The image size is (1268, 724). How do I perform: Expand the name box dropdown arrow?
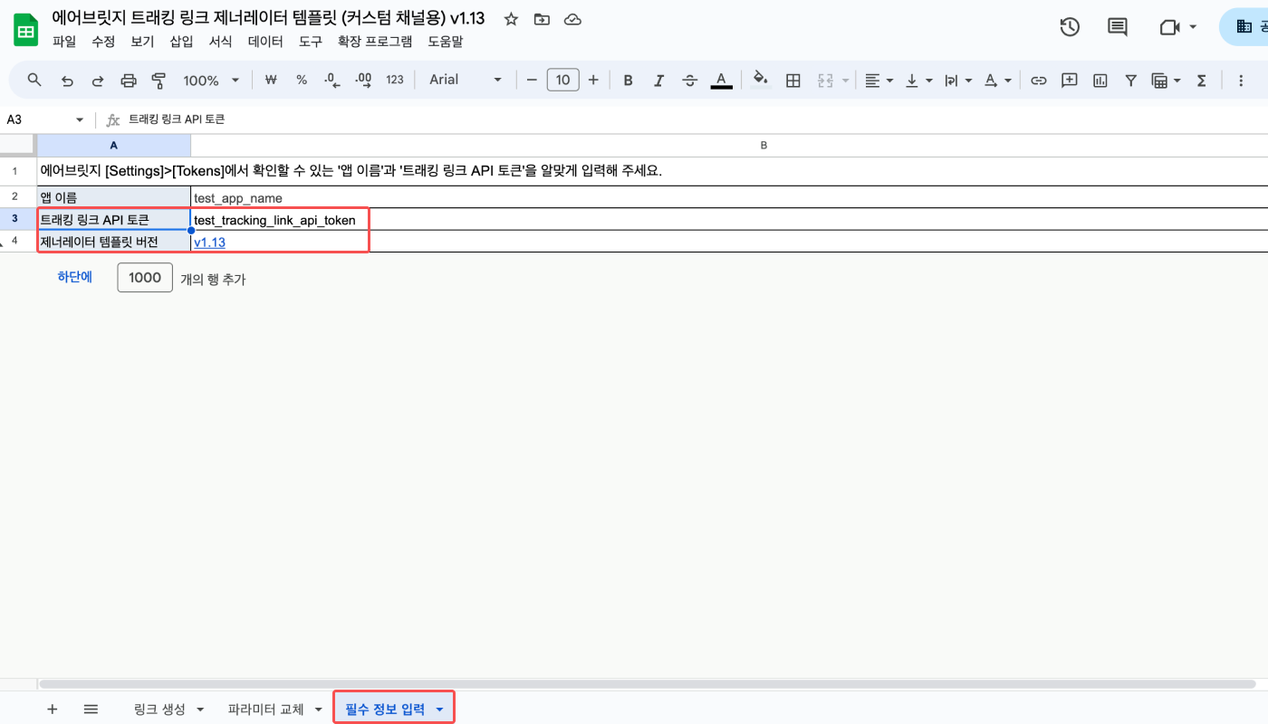[x=80, y=119]
